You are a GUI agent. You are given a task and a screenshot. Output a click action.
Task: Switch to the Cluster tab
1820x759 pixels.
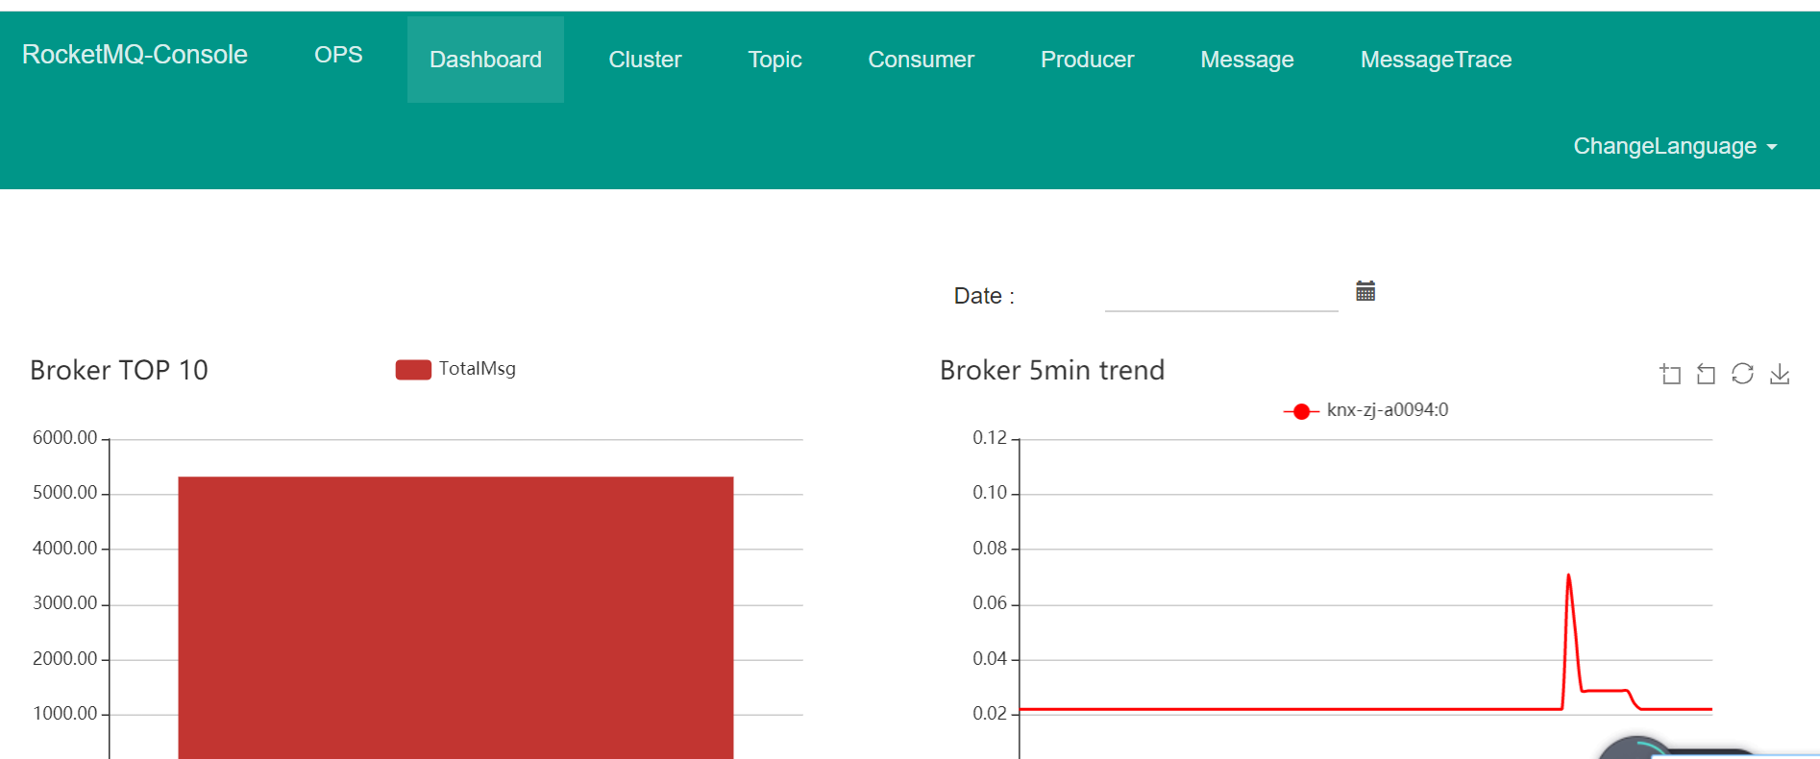(x=645, y=60)
